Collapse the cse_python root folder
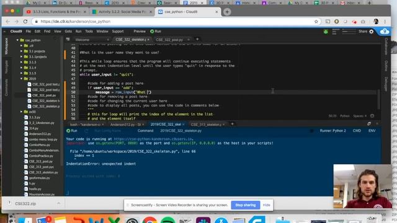Screen dimensions: 397x223 point(17,40)
